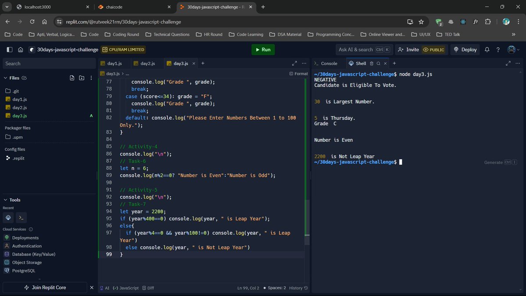This screenshot has height=296, width=526.
Task: Click the Deploy button
Action: pyautogui.click(x=465, y=50)
